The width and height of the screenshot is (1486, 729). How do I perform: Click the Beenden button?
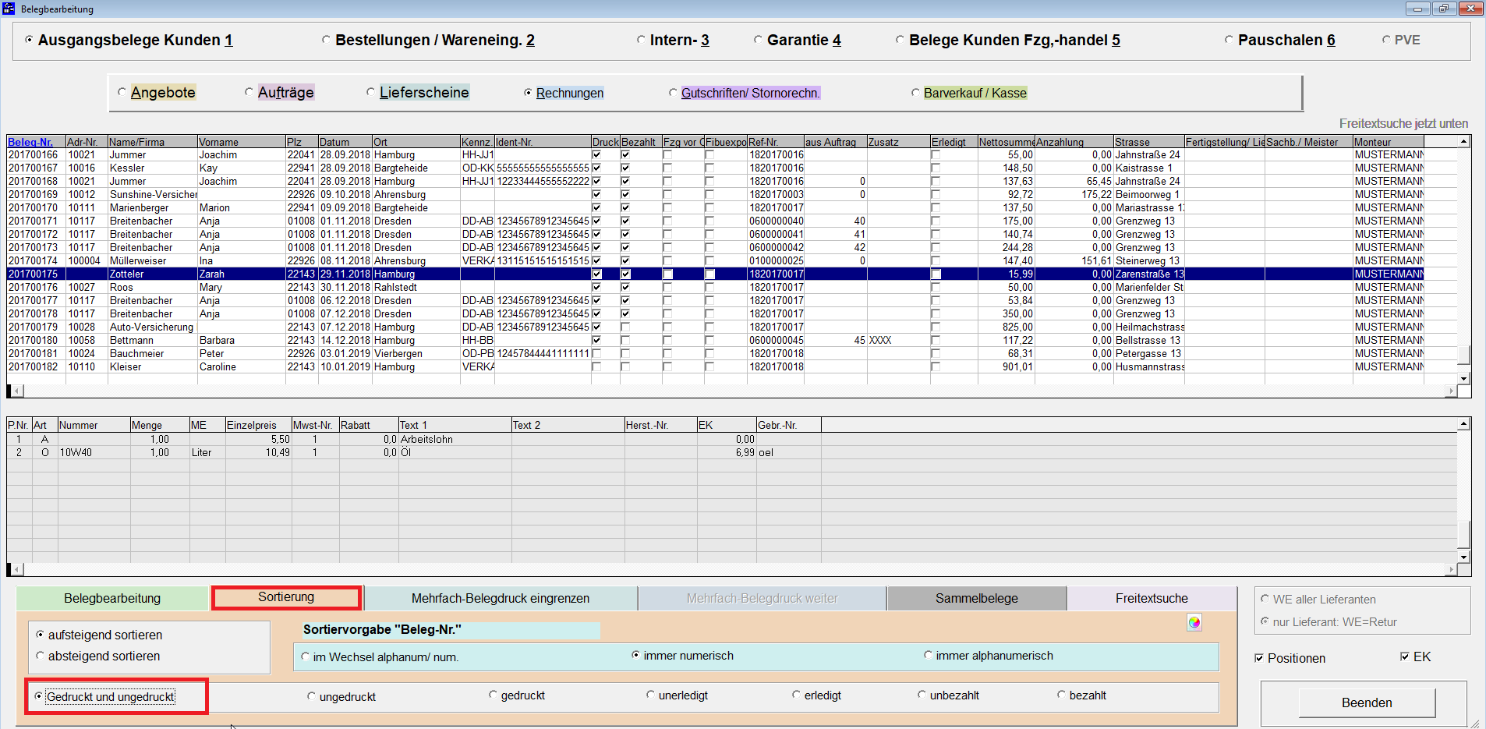click(x=1367, y=702)
